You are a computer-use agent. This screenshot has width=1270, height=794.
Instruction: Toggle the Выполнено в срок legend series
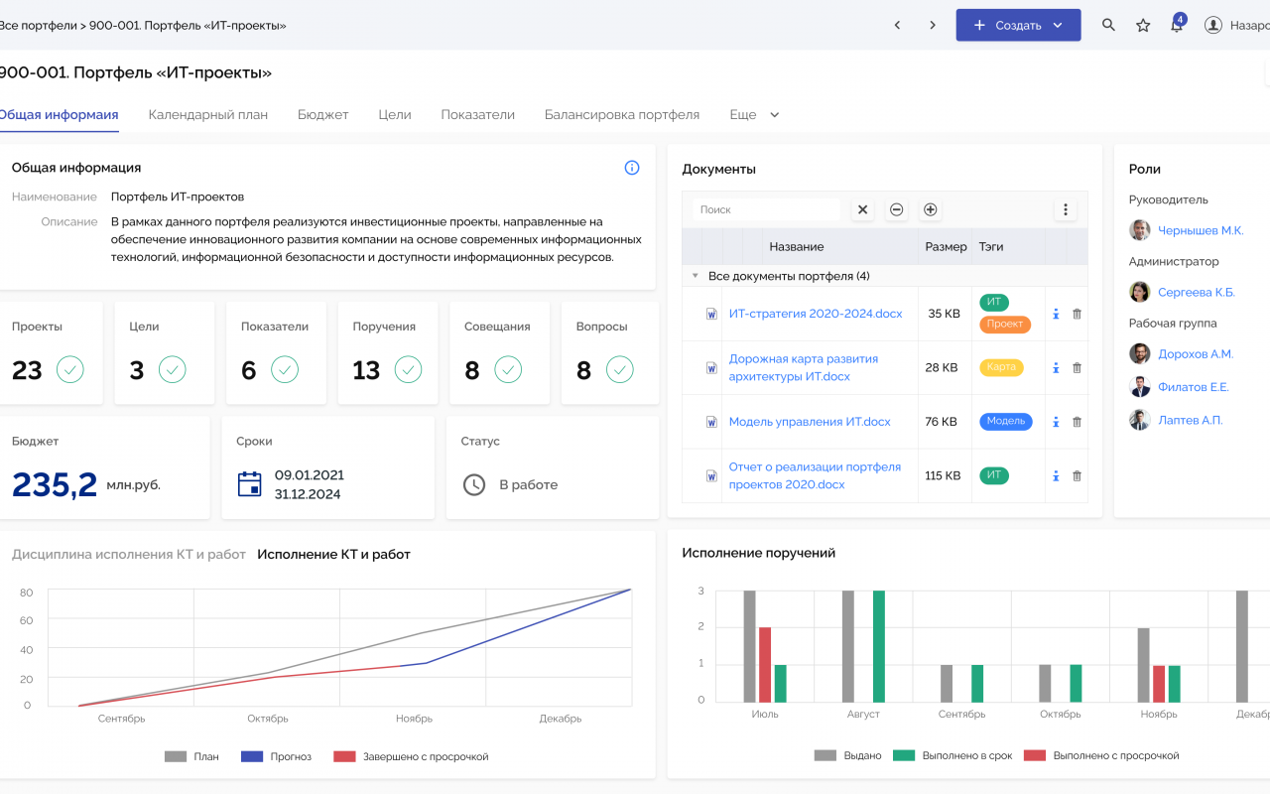(x=952, y=755)
